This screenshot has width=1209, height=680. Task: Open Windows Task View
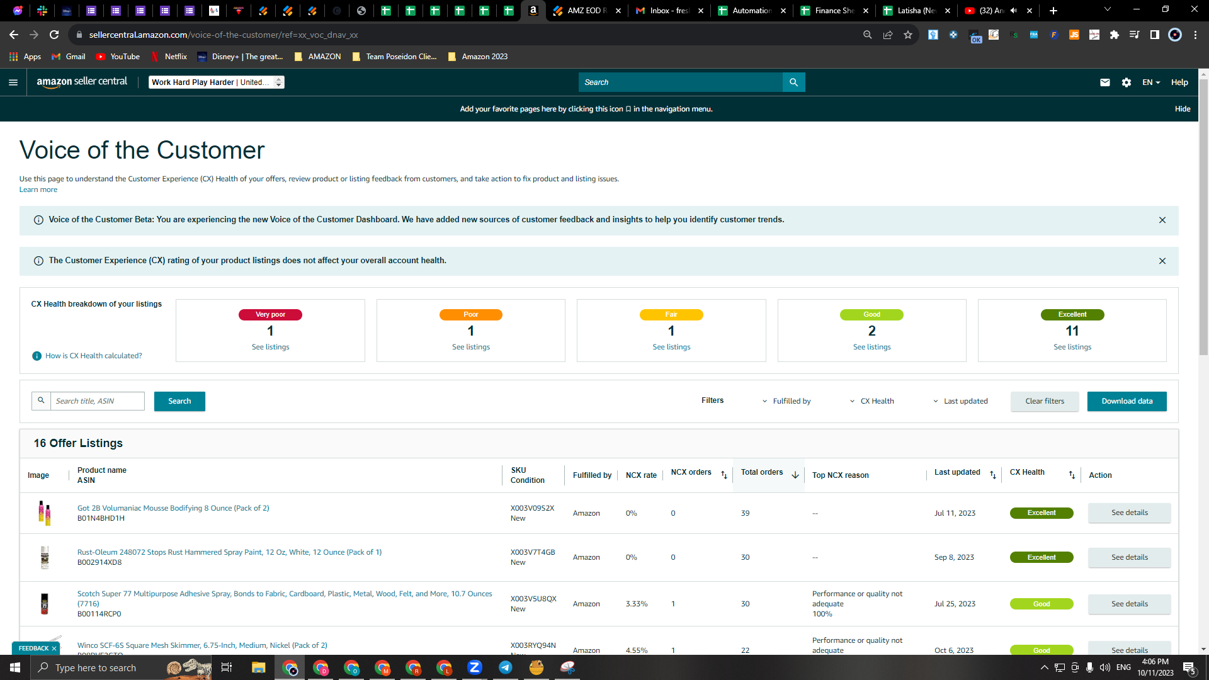click(x=227, y=667)
